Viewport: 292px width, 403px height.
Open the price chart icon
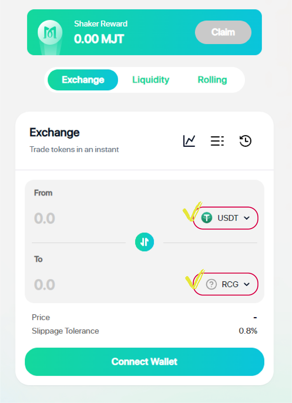189,141
